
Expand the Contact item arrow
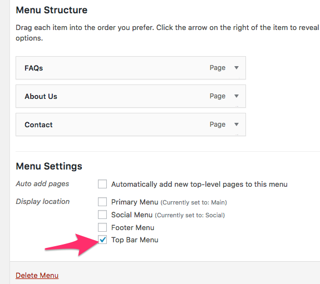click(x=237, y=124)
